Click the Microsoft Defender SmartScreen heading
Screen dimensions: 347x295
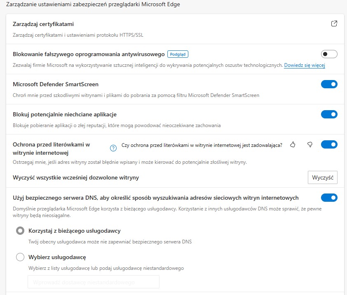[x=56, y=84]
